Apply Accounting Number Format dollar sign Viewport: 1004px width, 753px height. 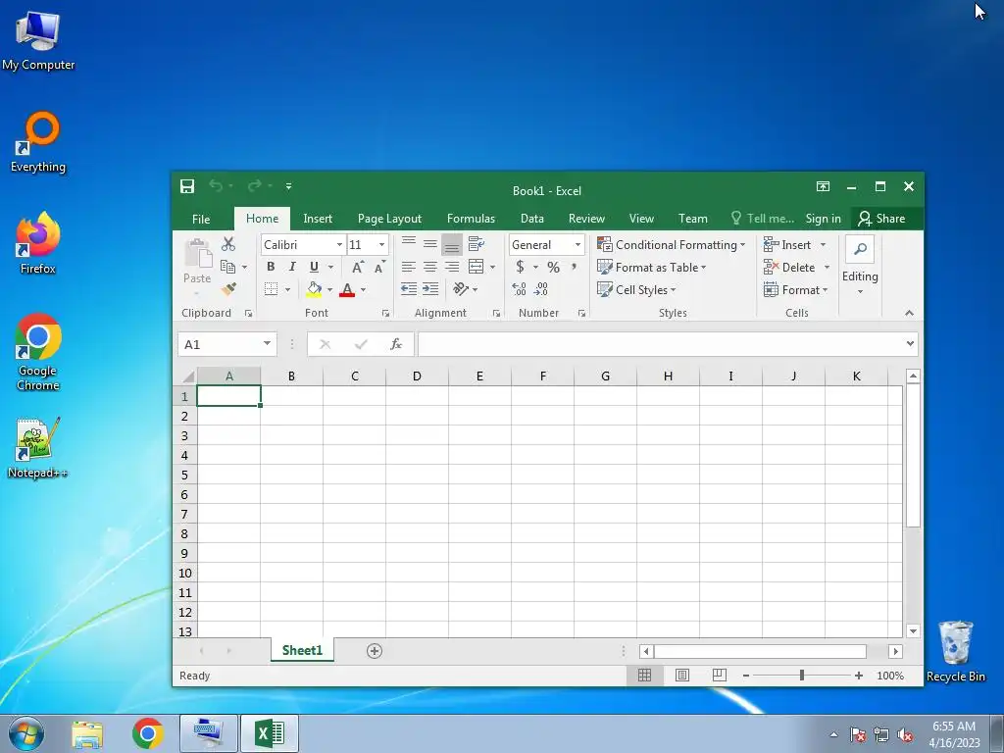point(520,267)
